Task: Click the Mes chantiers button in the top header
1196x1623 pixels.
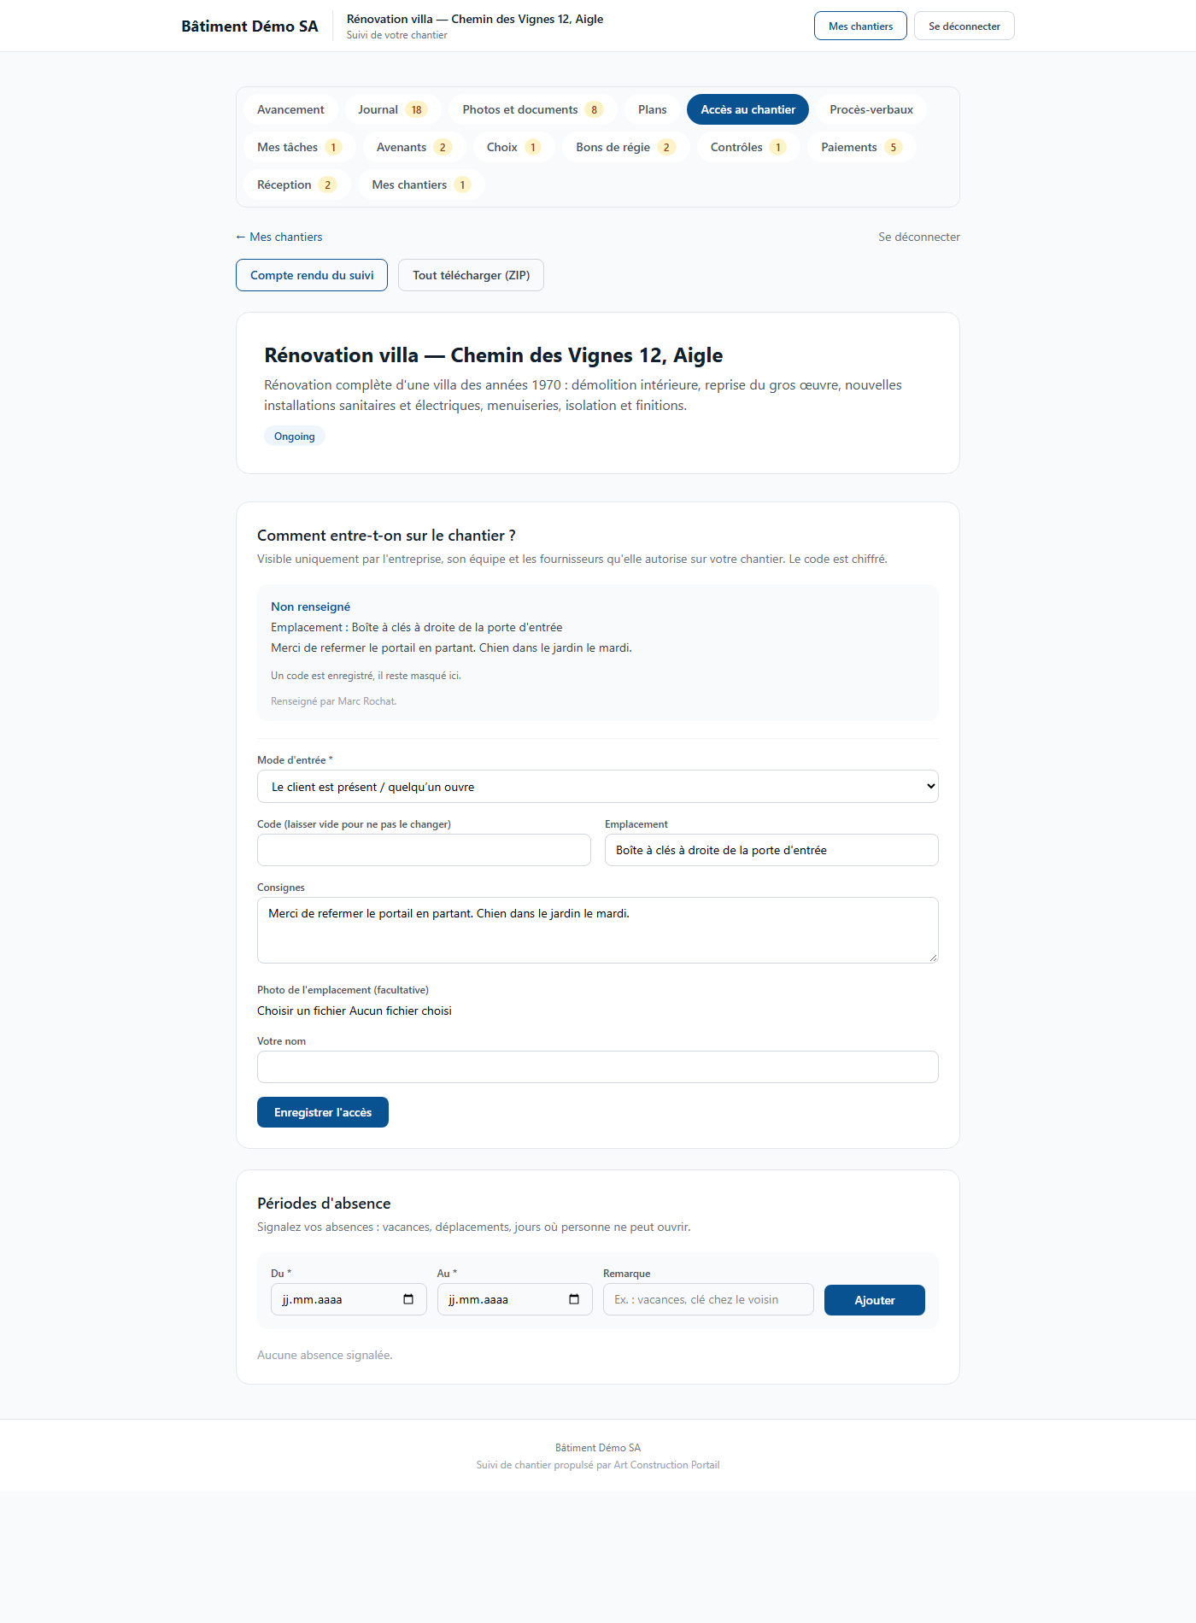Action: pos(860,26)
